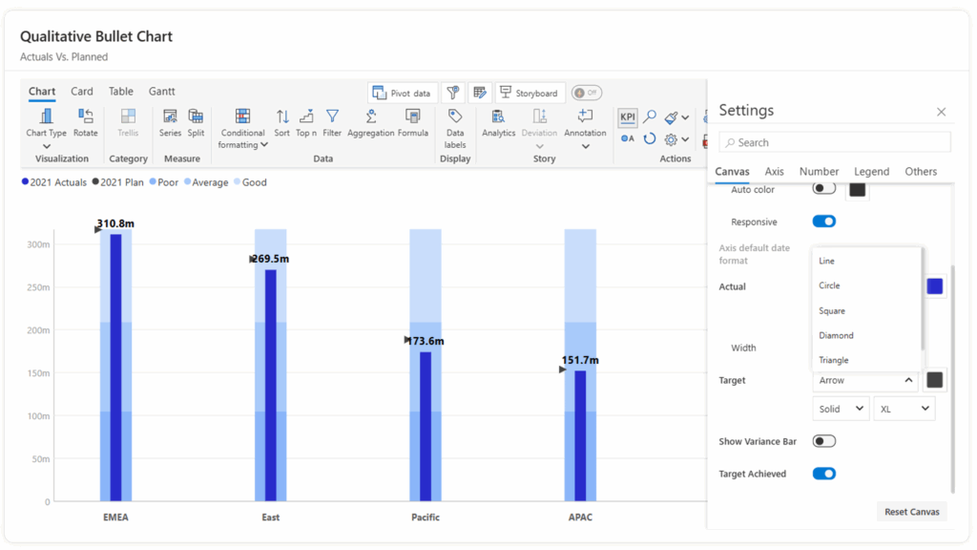The image size is (977, 550).
Task: Click the KPI action icon
Action: pos(628,116)
